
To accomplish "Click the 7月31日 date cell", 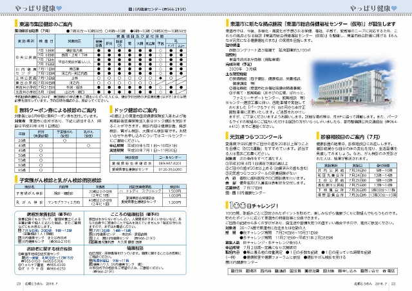I will (x=46, y=87).
